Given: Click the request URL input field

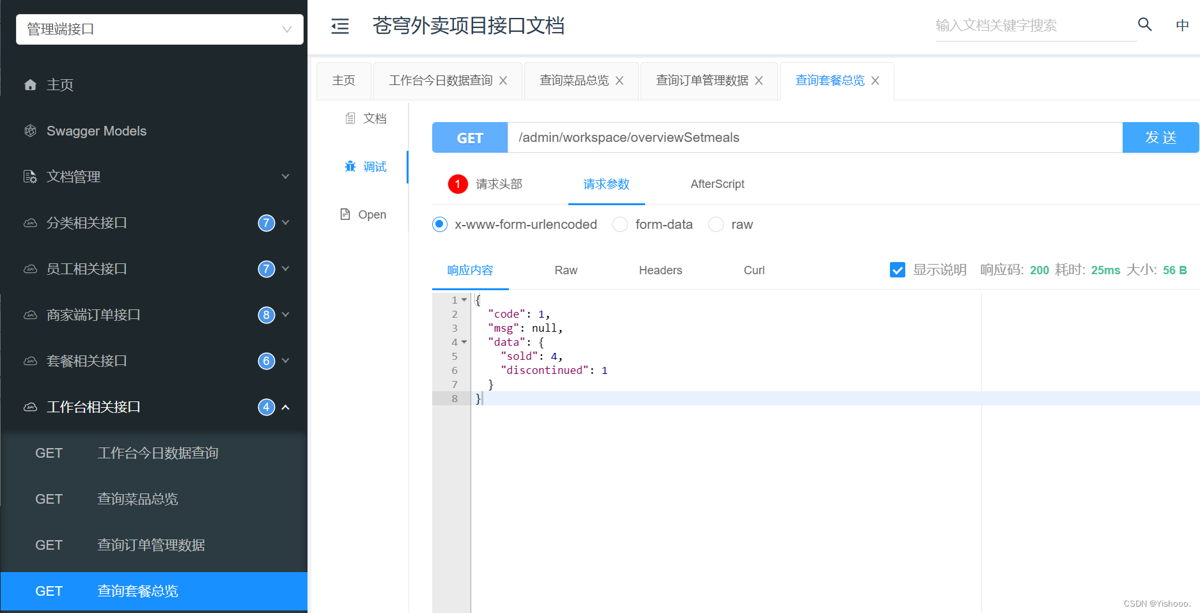Looking at the screenshot, I should coord(815,137).
